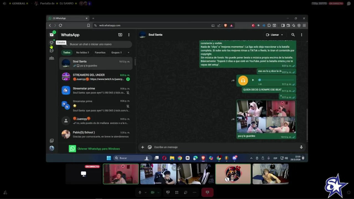Expand the Llamar call dropdown
354x199 pixels.
(282, 35)
